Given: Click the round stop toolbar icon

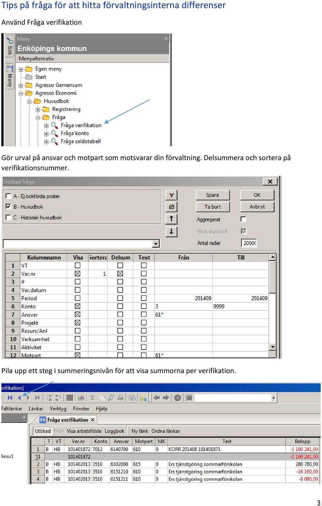Looking at the screenshot, I should tap(178, 398).
